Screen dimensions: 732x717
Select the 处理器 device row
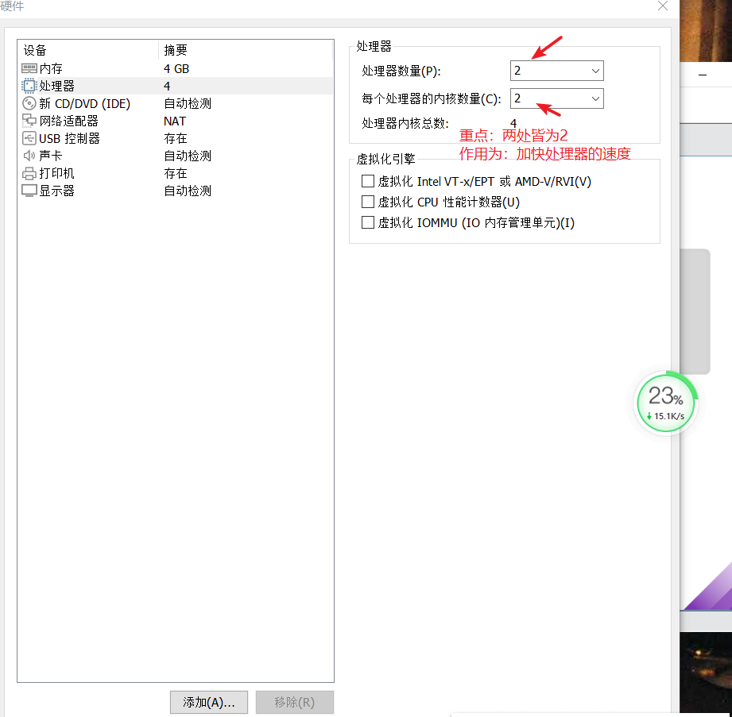175,86
